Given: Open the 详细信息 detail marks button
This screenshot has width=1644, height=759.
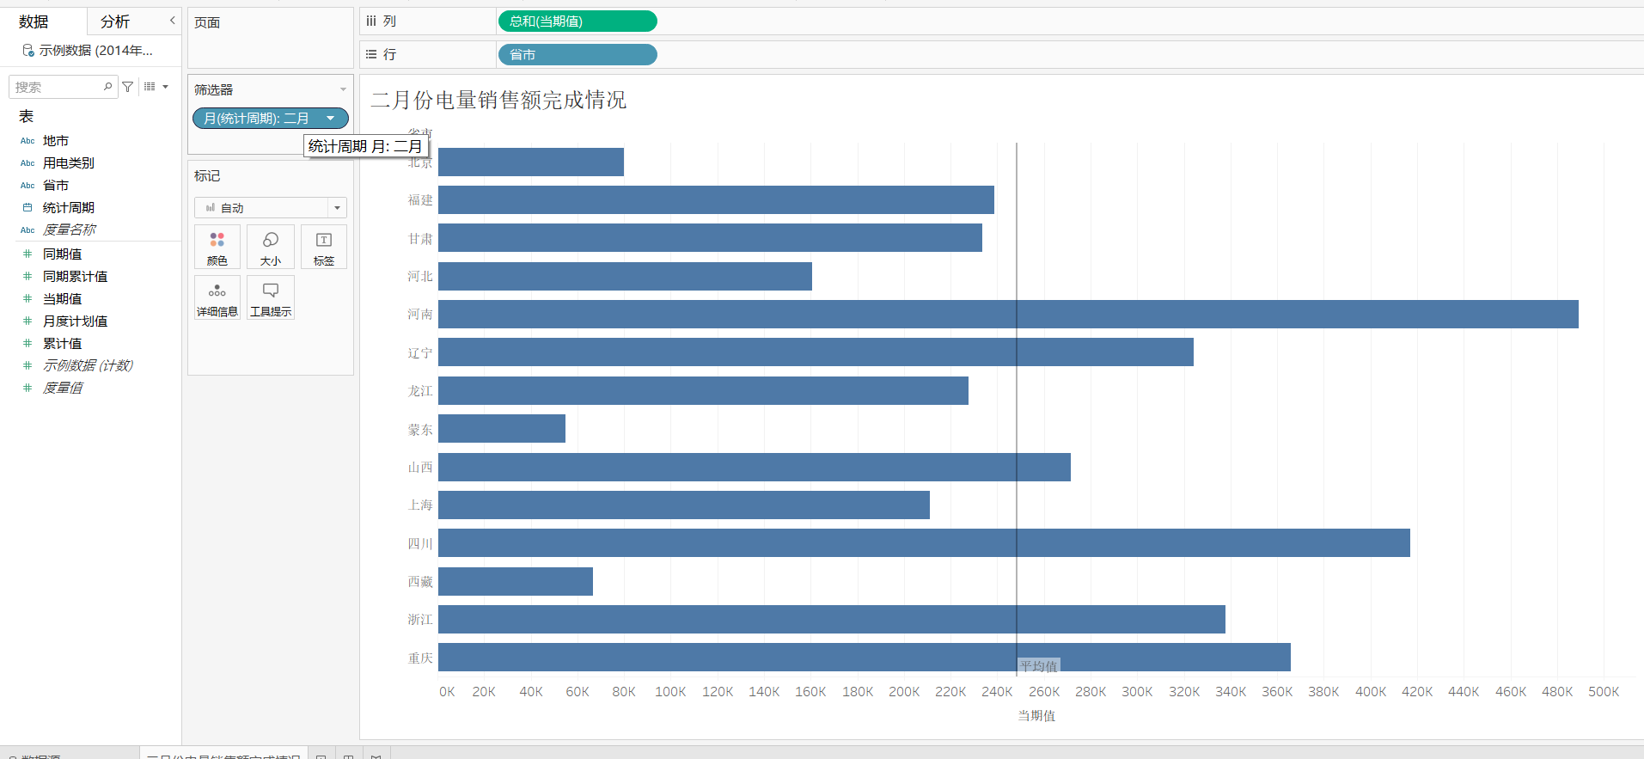Looking at the screenshot, I should coord(217,297).
